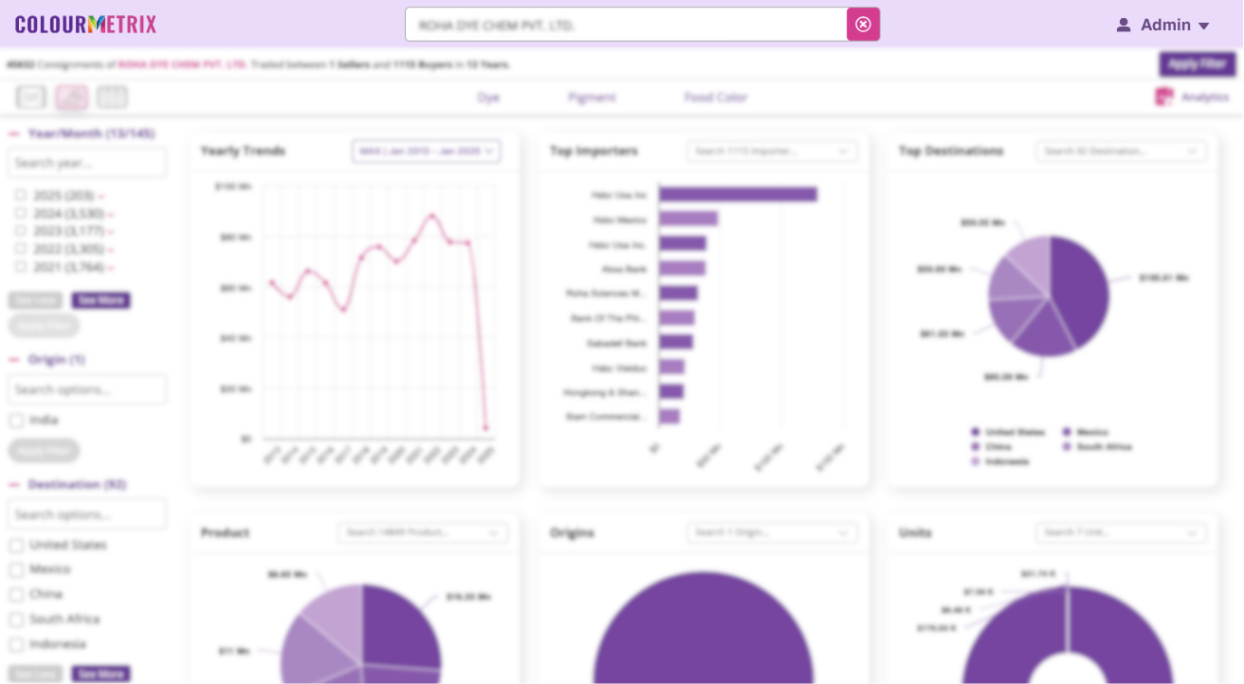The height and width of the screenshot is (684, 1244).
Task: Tick the 2025 (203) year checkbox
Action: point(20,195)
